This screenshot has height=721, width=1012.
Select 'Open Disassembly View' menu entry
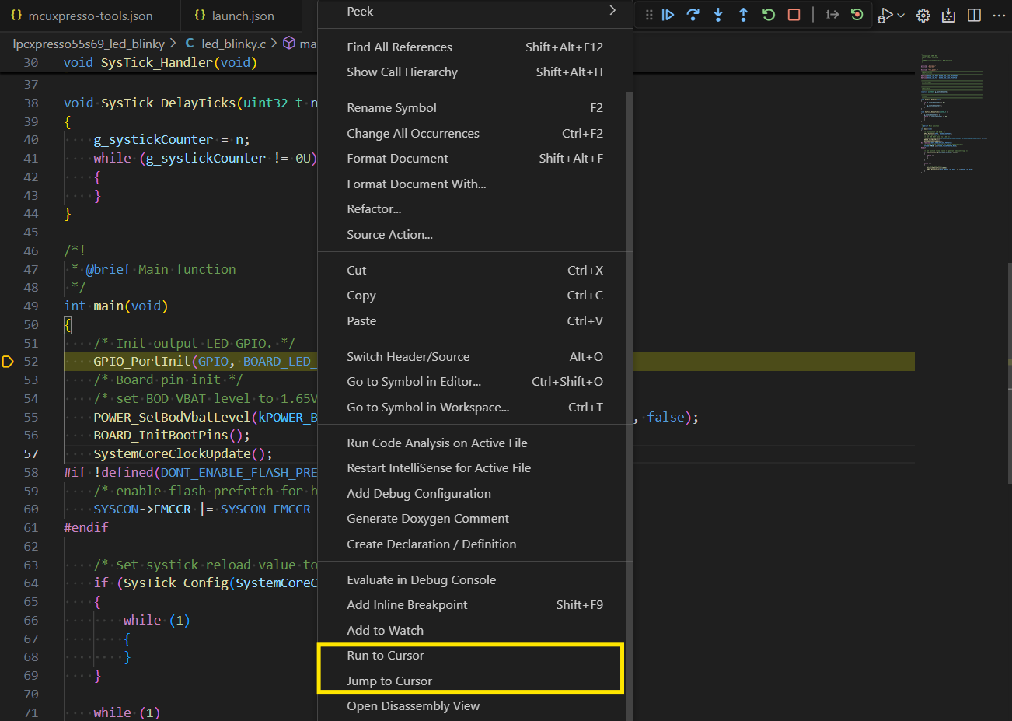(413, 705)
